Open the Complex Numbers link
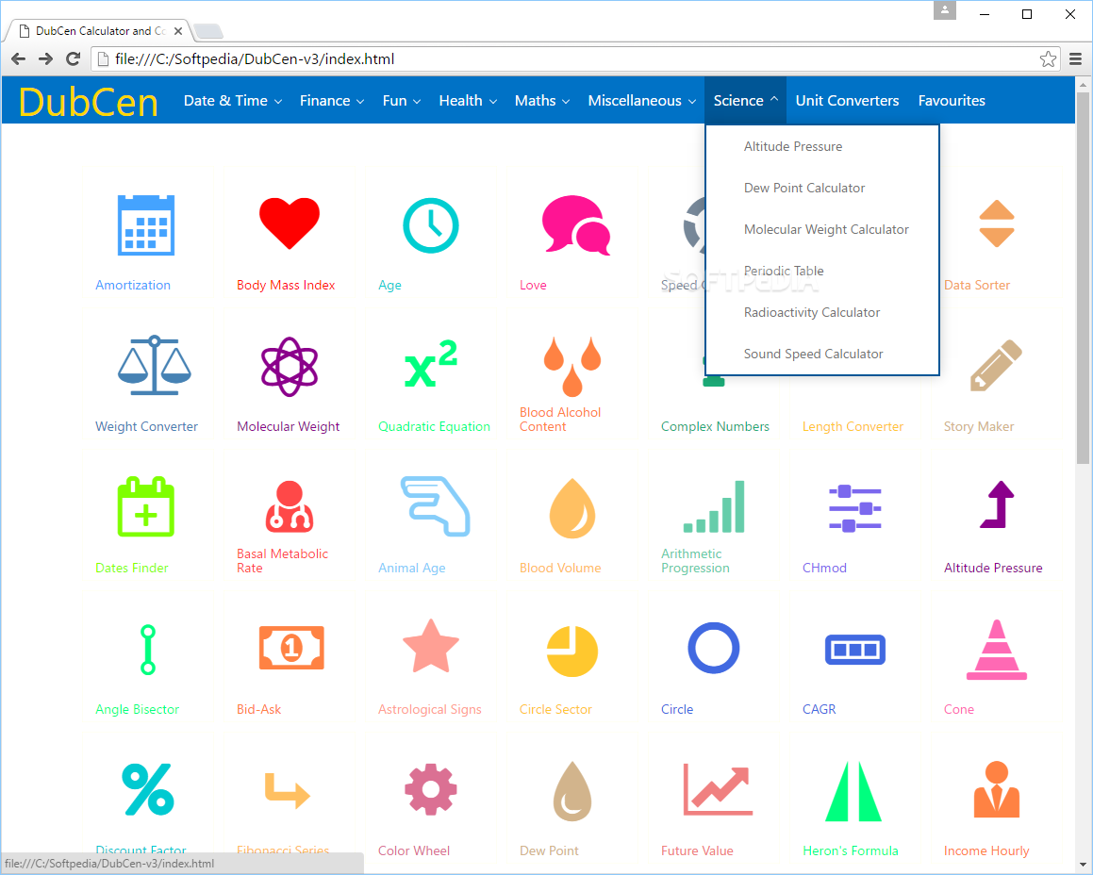 click(x=715, y=426)
